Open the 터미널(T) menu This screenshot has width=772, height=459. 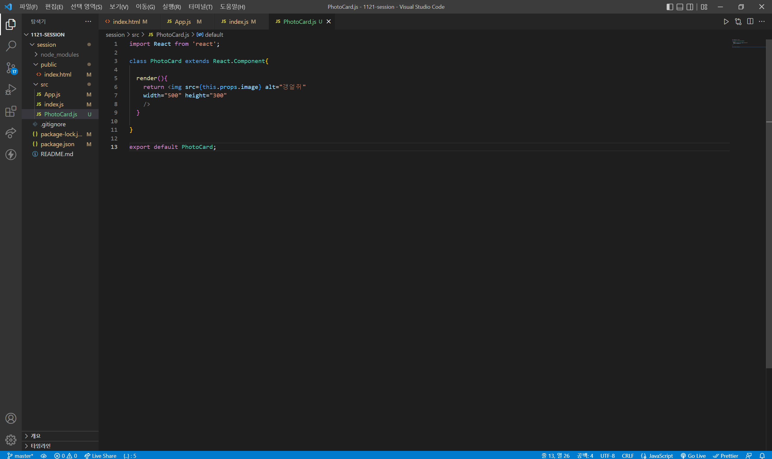pyautogui.click(x=200, y=7)
